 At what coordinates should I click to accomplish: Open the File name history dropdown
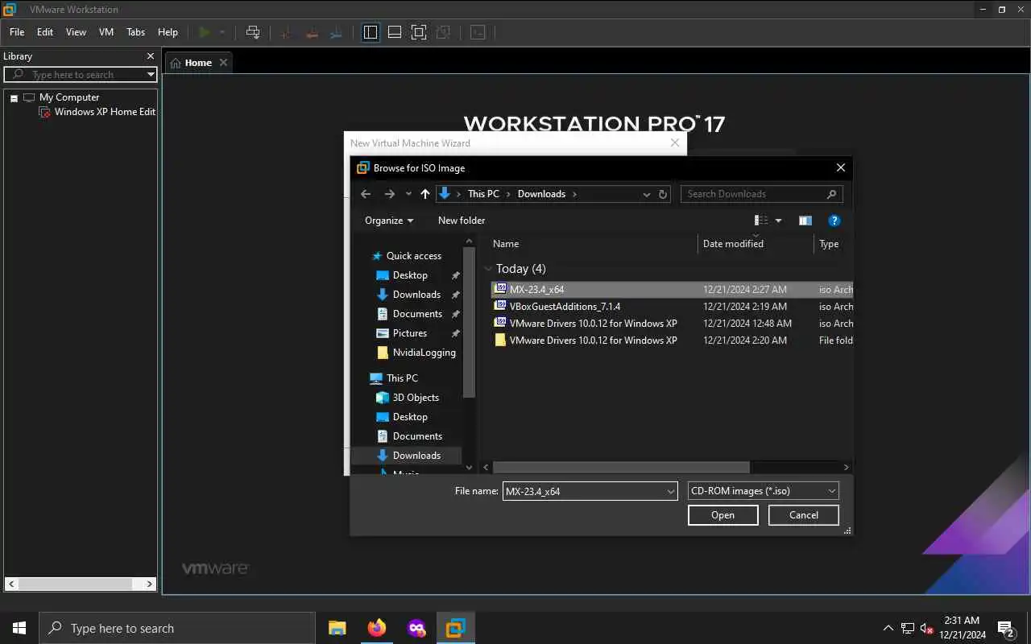[x=671, y=491]
